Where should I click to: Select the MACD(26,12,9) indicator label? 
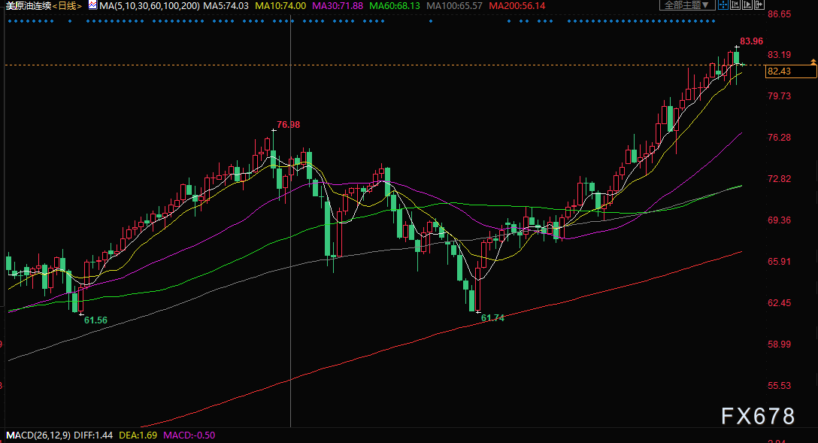38,435
